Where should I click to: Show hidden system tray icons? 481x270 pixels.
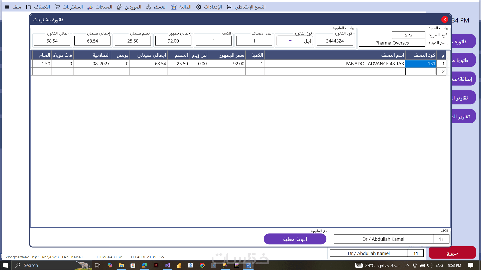[407, 265]
